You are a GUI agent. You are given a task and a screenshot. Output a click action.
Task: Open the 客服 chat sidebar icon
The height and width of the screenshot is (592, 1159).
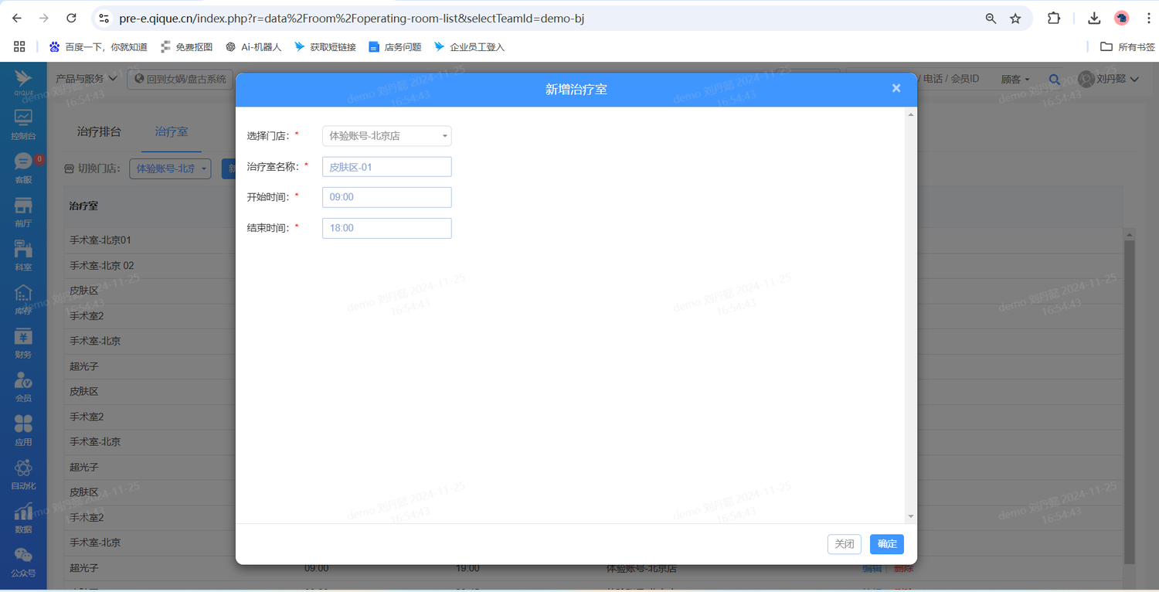tap(23, 168)
